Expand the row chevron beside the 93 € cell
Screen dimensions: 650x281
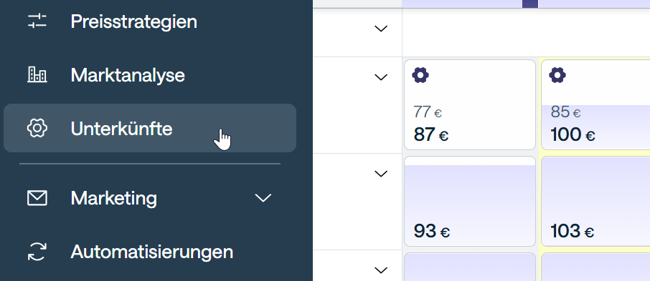click(380, 174)
